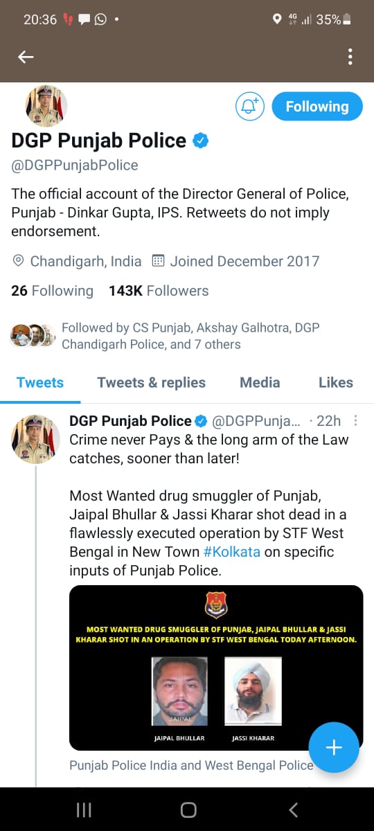
Task: Switch to Tweets & replies tab
Action: (x=151, y=382)
